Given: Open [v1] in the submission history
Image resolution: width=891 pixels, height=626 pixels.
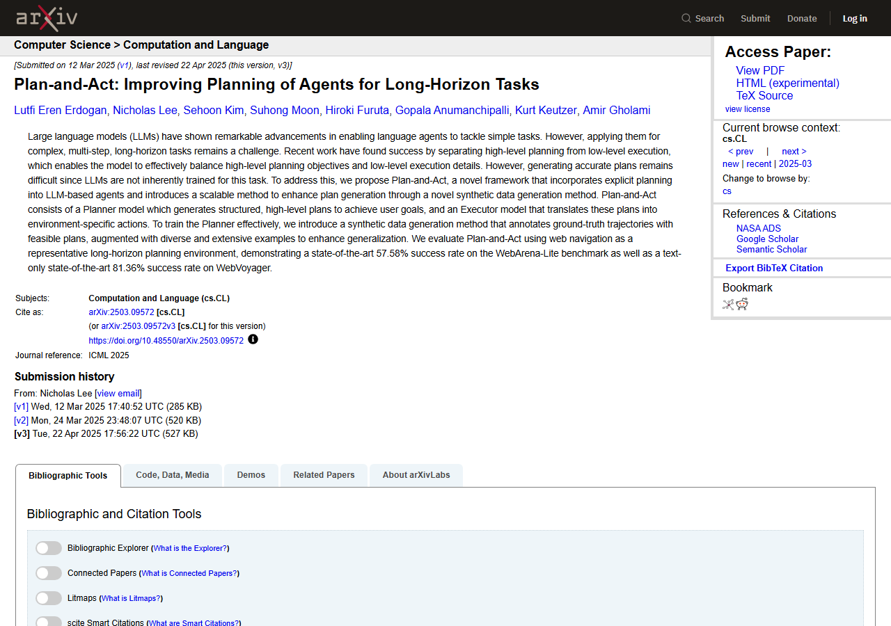Looking at the screenshot, I should tap(22, 407).
